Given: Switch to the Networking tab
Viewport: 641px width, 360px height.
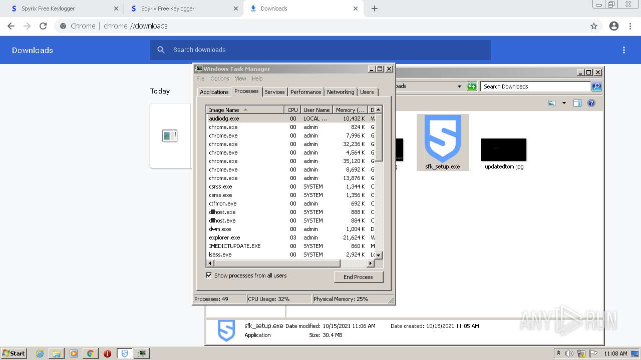Looking at the screenshot, I should (341, 92).
